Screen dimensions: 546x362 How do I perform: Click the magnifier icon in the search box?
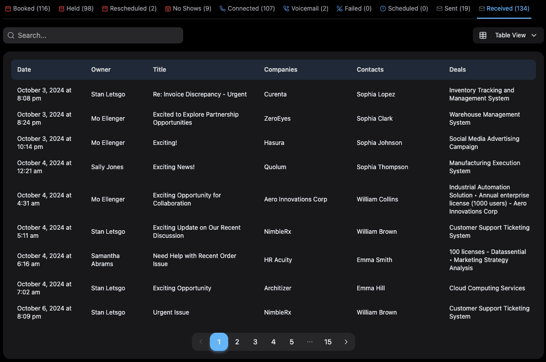point(11,35)
